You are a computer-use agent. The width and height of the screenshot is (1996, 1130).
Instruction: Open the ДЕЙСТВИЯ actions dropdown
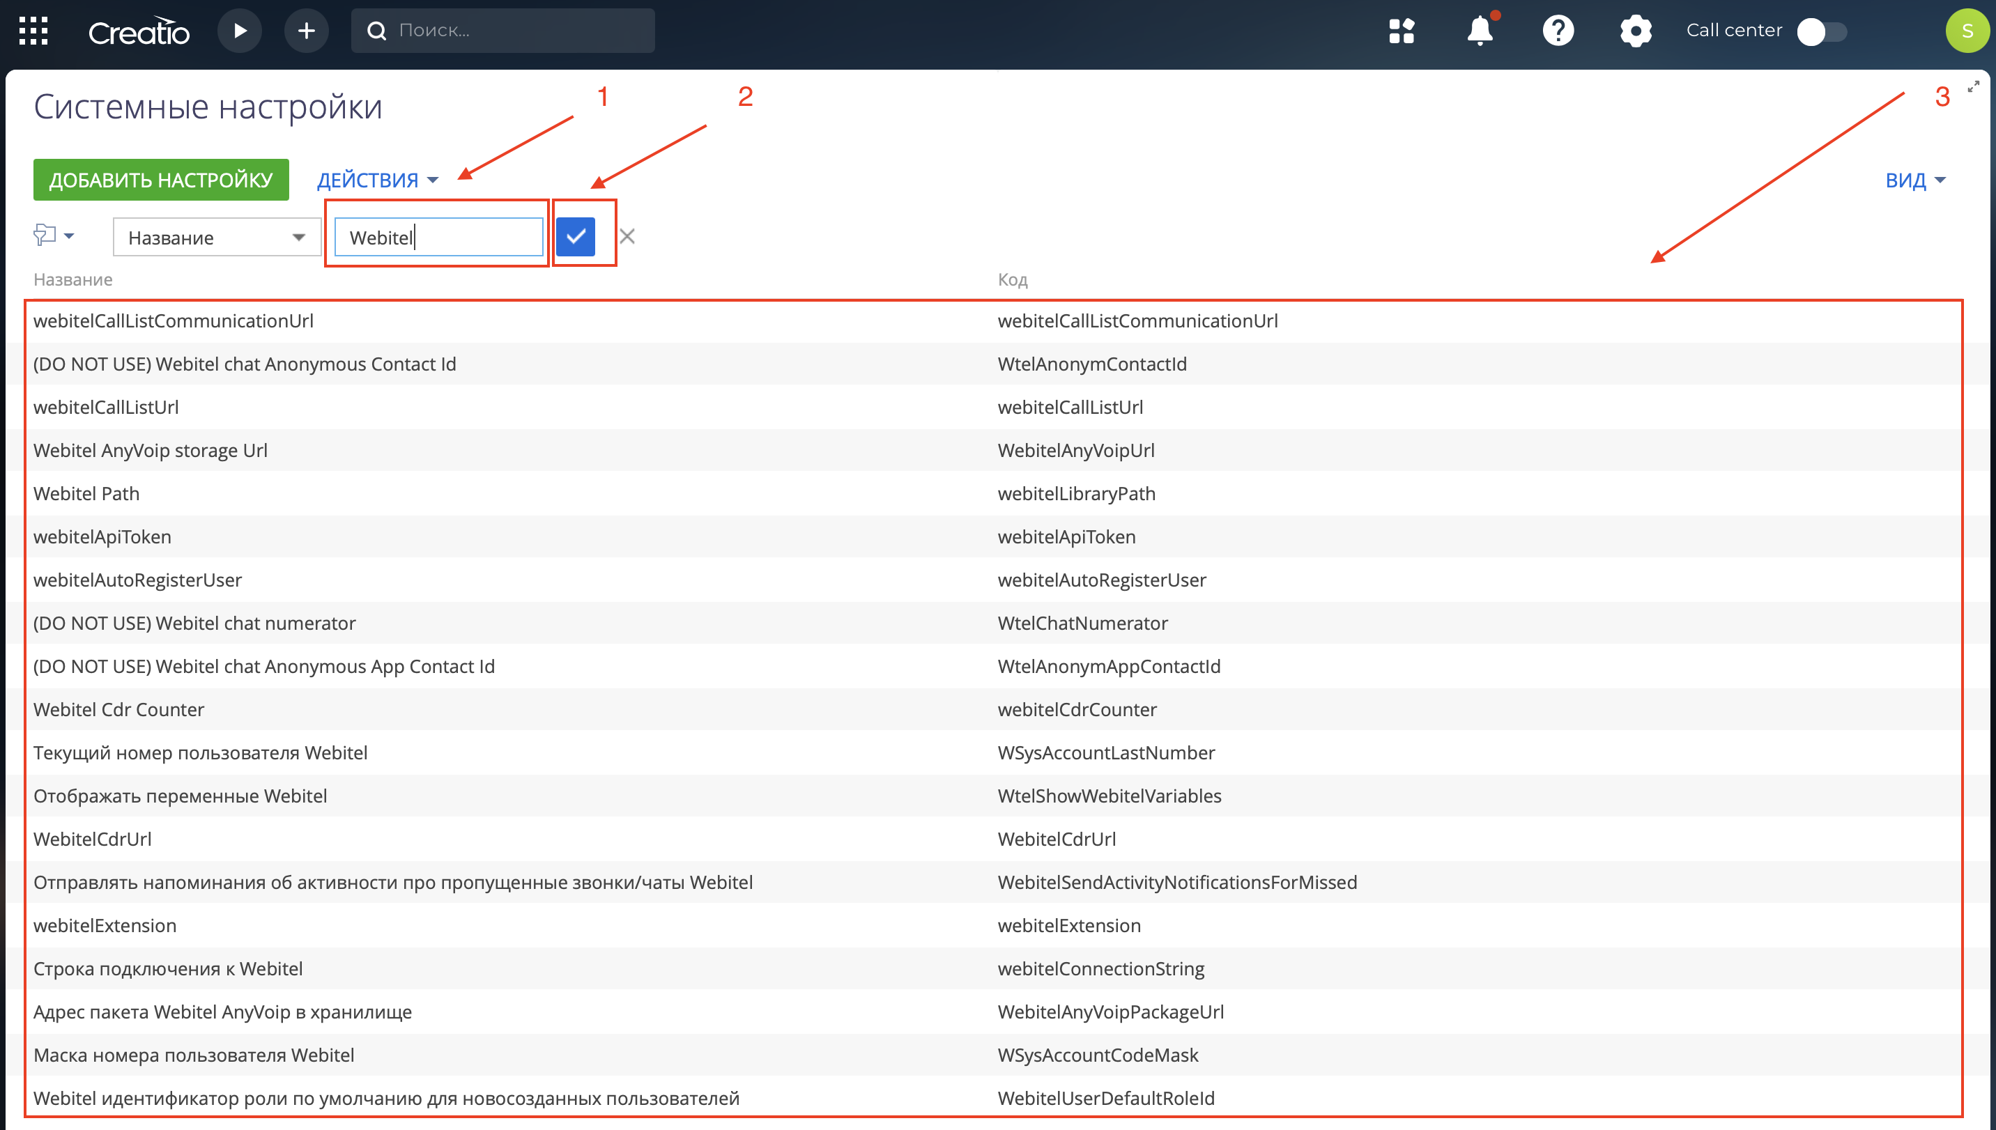coord(377,180)
